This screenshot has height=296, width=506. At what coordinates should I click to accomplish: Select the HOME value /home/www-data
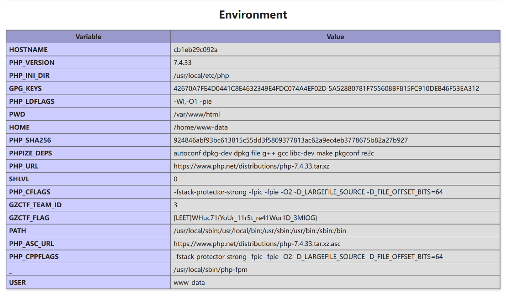[x=200, y=128]
